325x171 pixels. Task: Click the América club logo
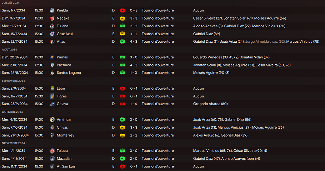(52, 120)
